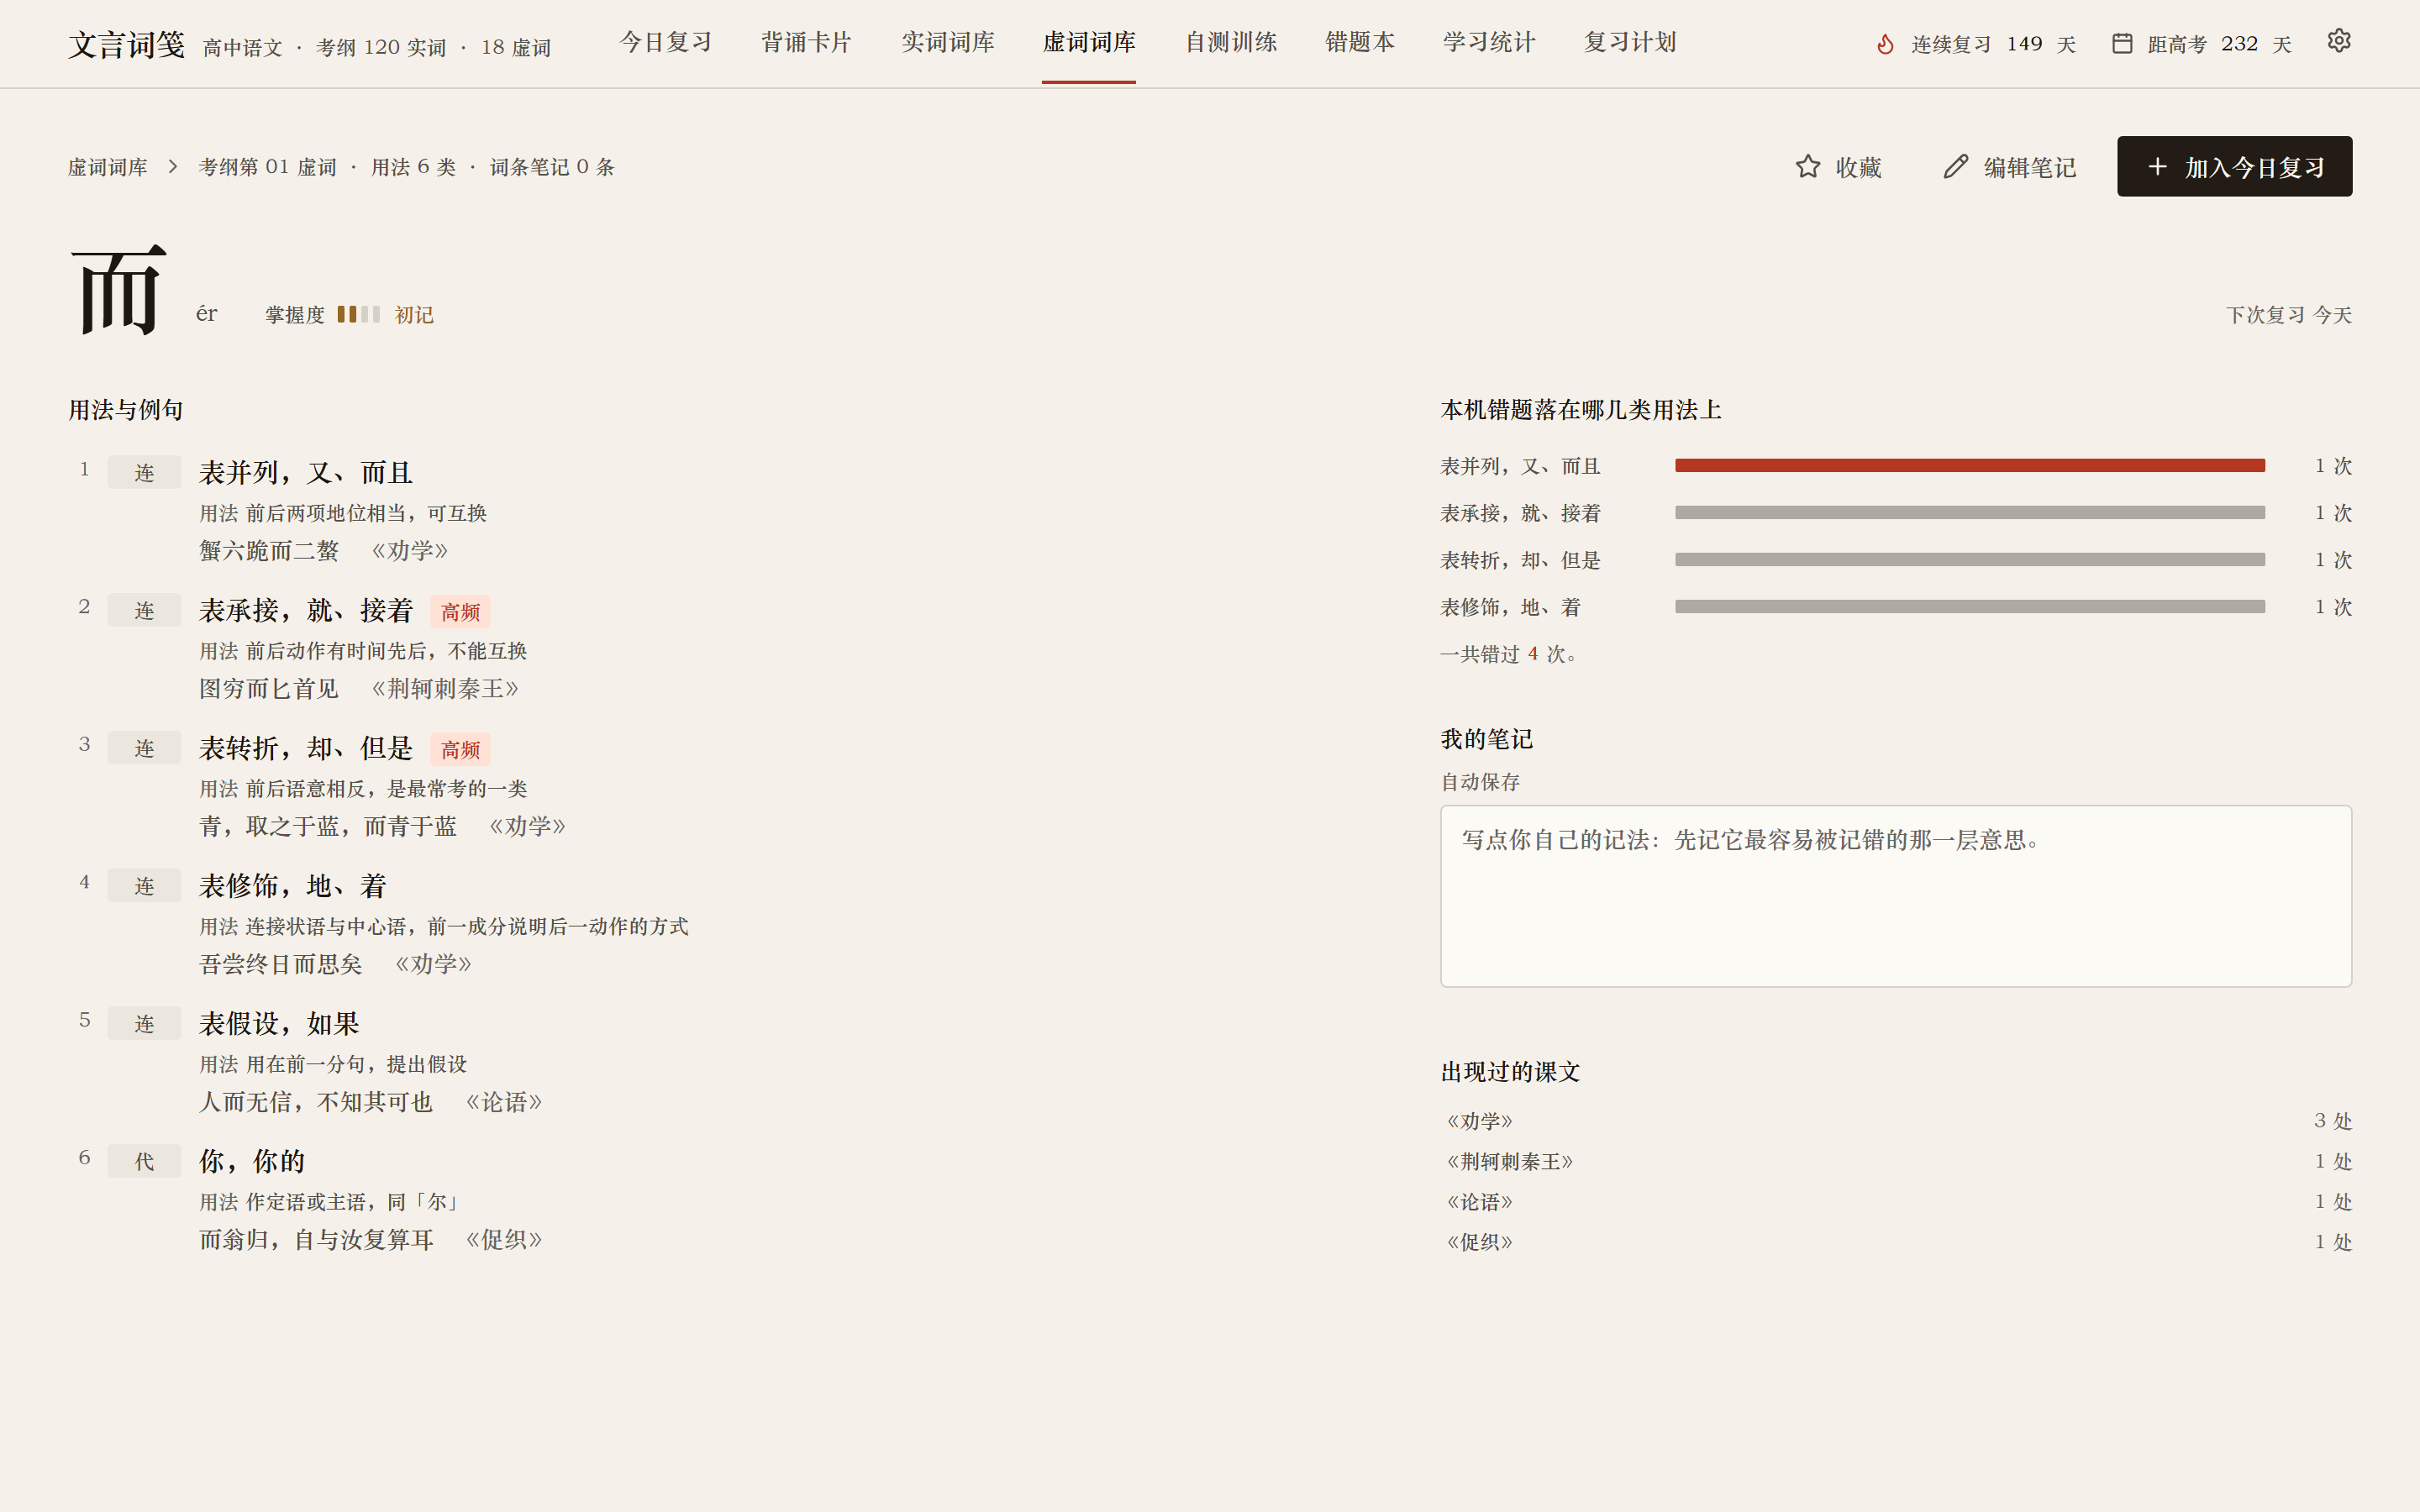
Task: Click 加入今日复习 button
Action: click(x=2234, y=166)
